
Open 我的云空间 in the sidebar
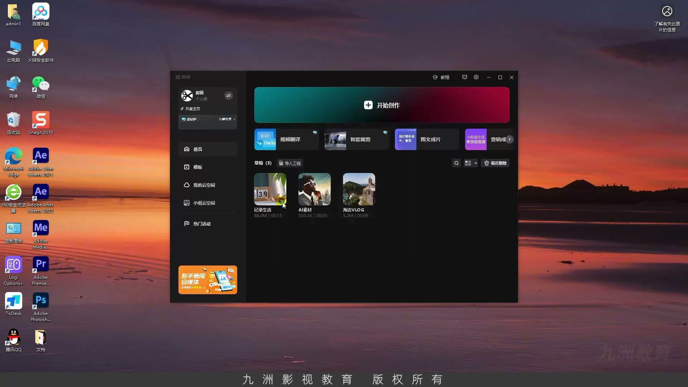coord(208,185)
